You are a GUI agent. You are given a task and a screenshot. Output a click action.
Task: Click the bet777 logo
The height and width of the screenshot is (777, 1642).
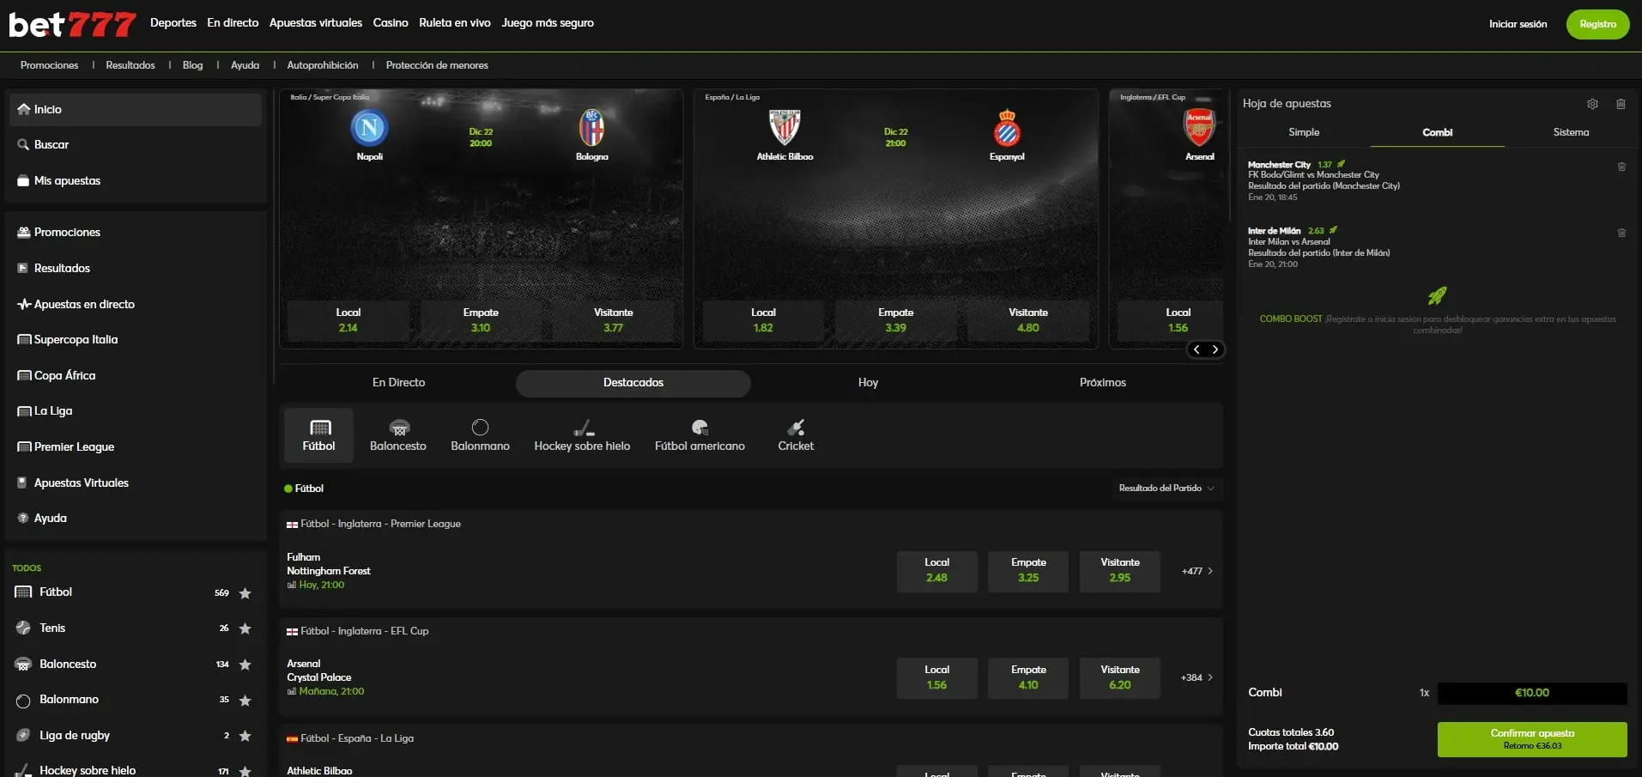[72, 24]
